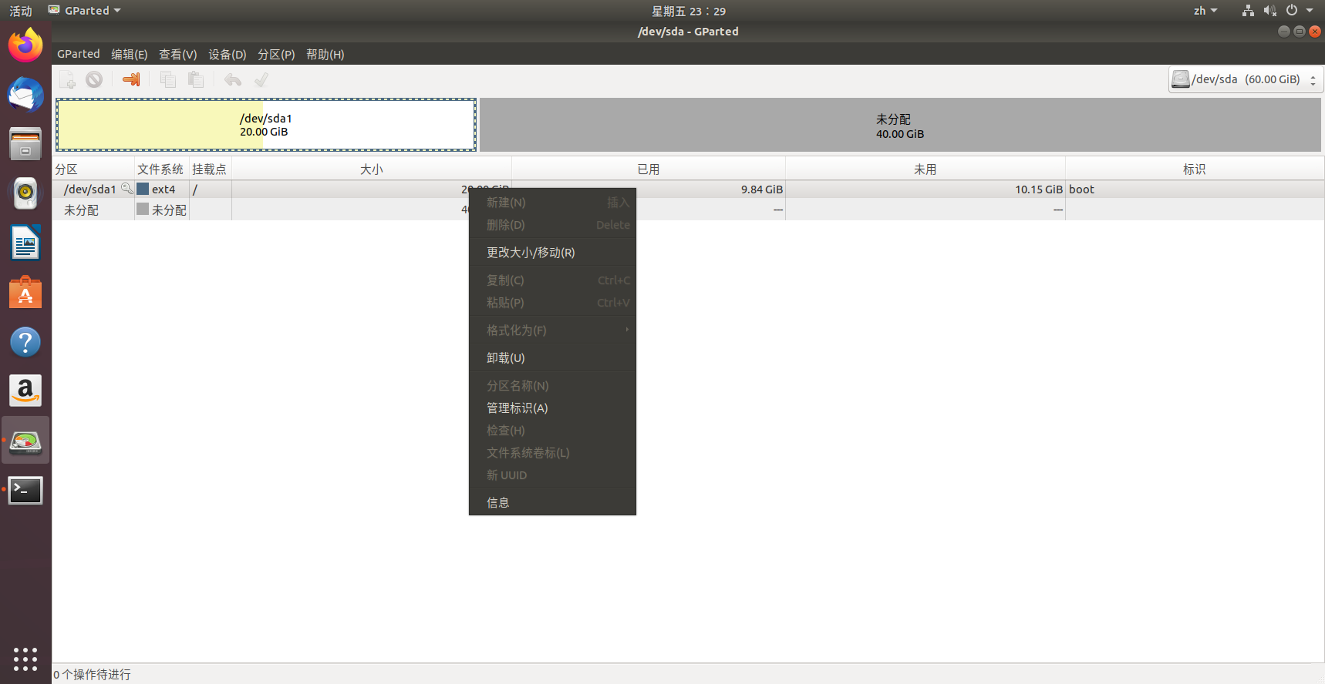Select the /dev/sda1 partition row
The width and height of the screenshot is (1325, 684).
688,189
